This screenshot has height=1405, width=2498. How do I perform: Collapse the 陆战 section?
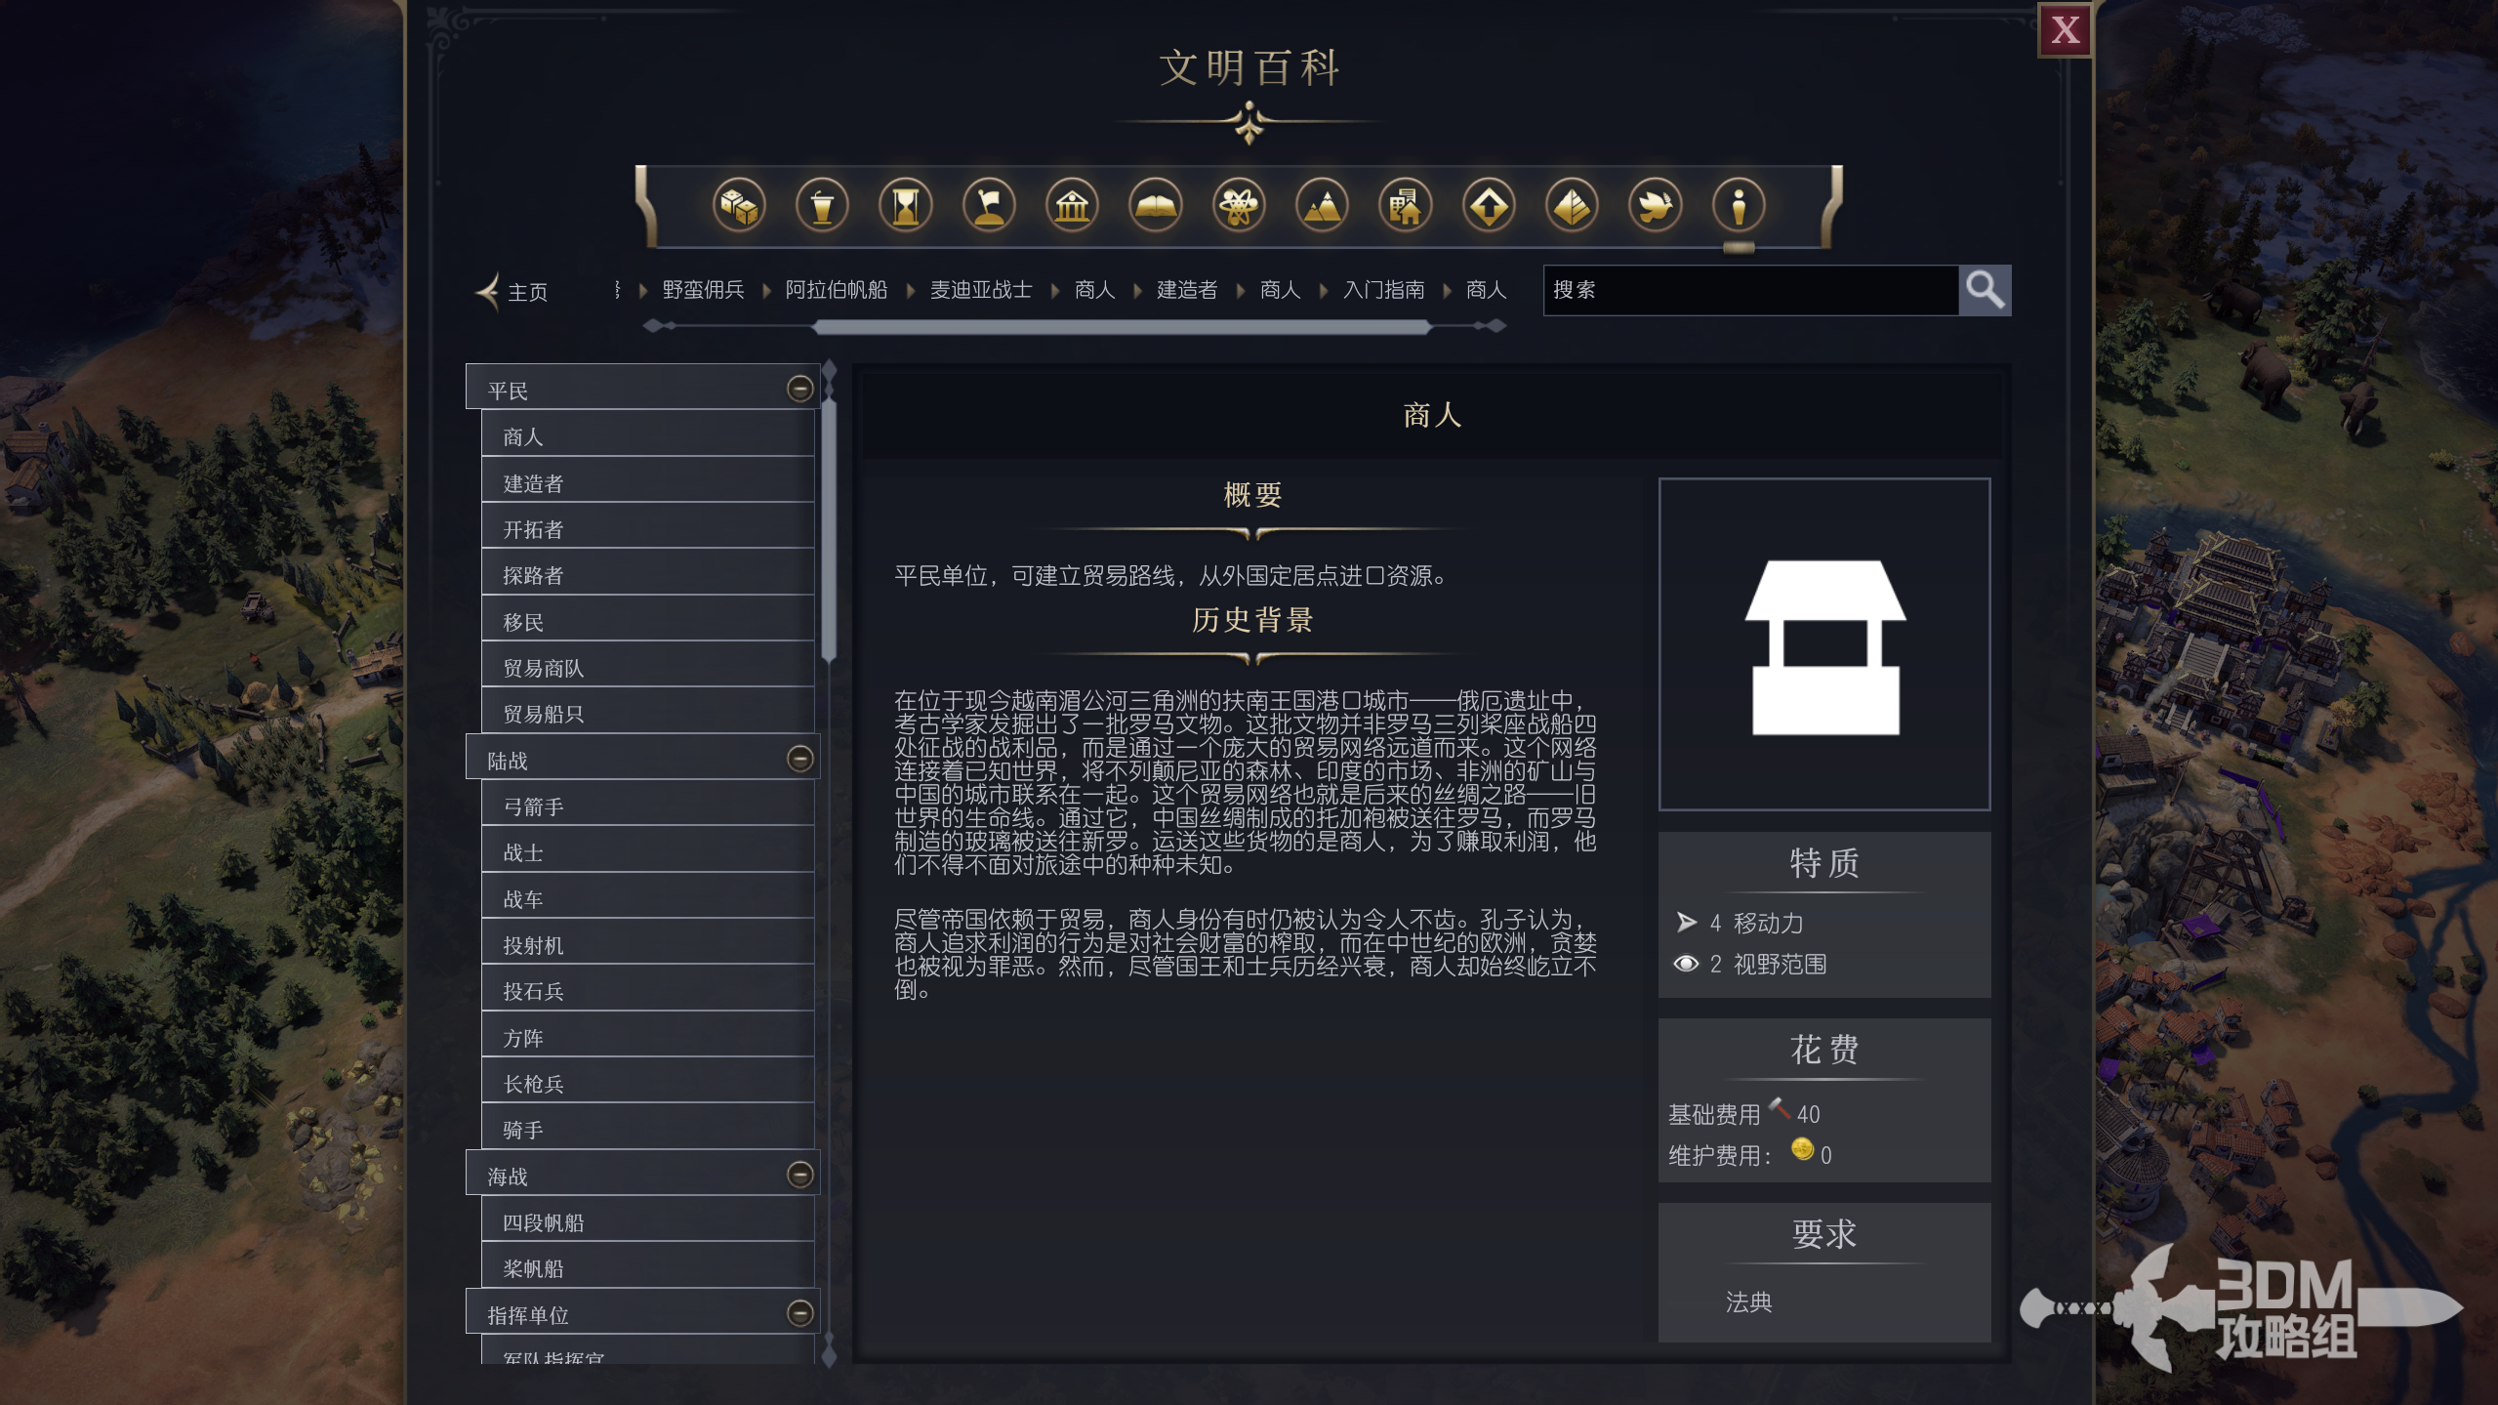pos(799,759)
